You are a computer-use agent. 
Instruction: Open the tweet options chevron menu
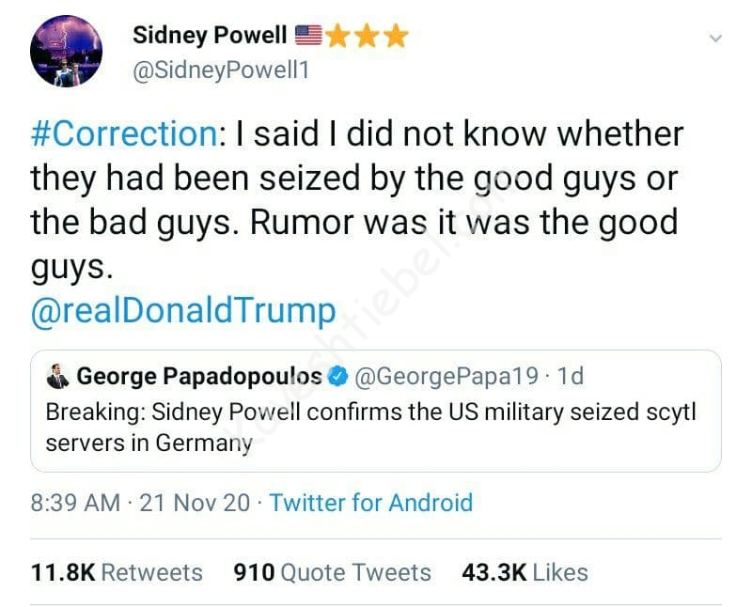point(714,39)
